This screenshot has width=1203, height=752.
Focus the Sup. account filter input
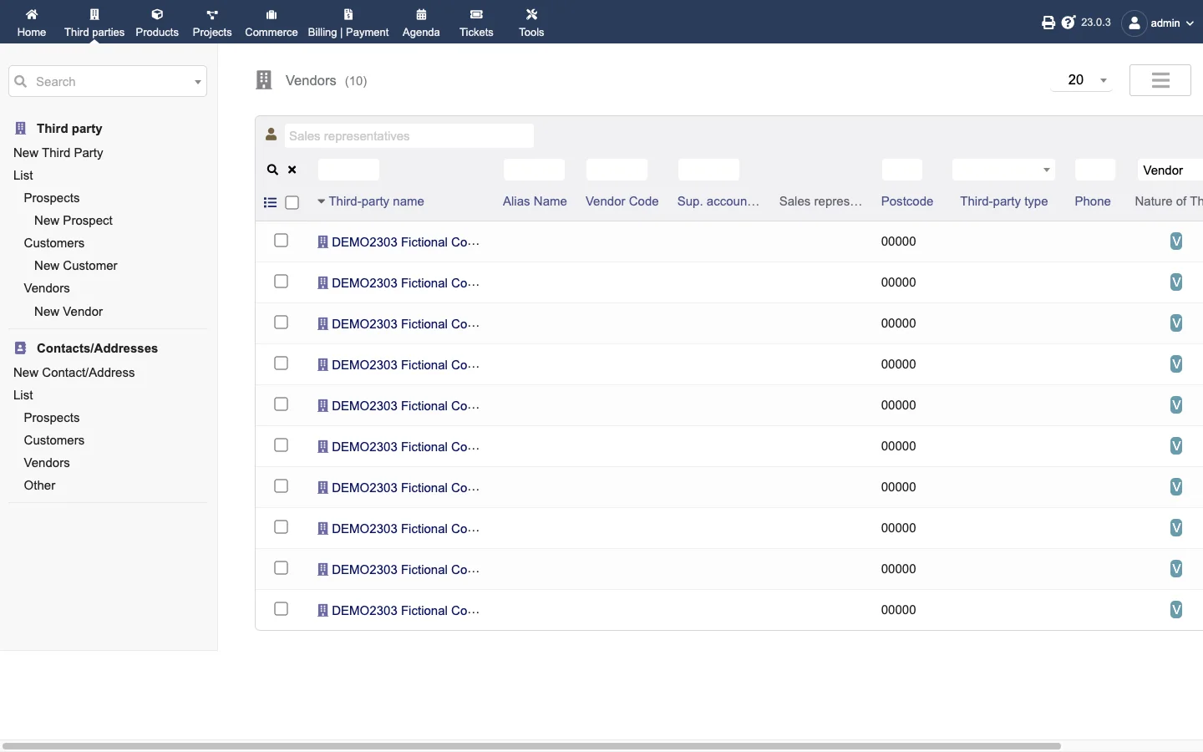709,170
